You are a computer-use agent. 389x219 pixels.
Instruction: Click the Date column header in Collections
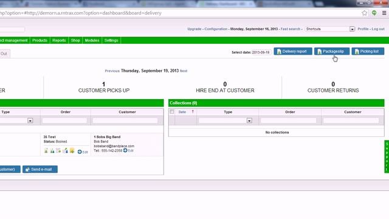point(182,112)
